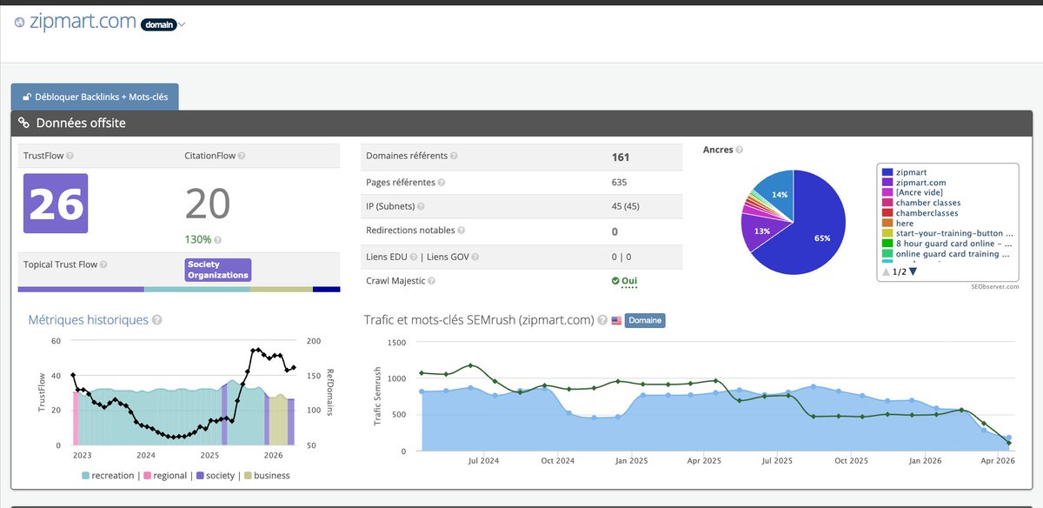Click the SEObserver.com credit under legend

point(996,286)
